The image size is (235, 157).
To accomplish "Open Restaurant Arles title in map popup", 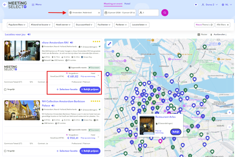I will click(165, 117).
